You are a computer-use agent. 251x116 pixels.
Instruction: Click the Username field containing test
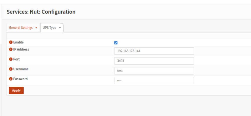[x=154, y=71]
